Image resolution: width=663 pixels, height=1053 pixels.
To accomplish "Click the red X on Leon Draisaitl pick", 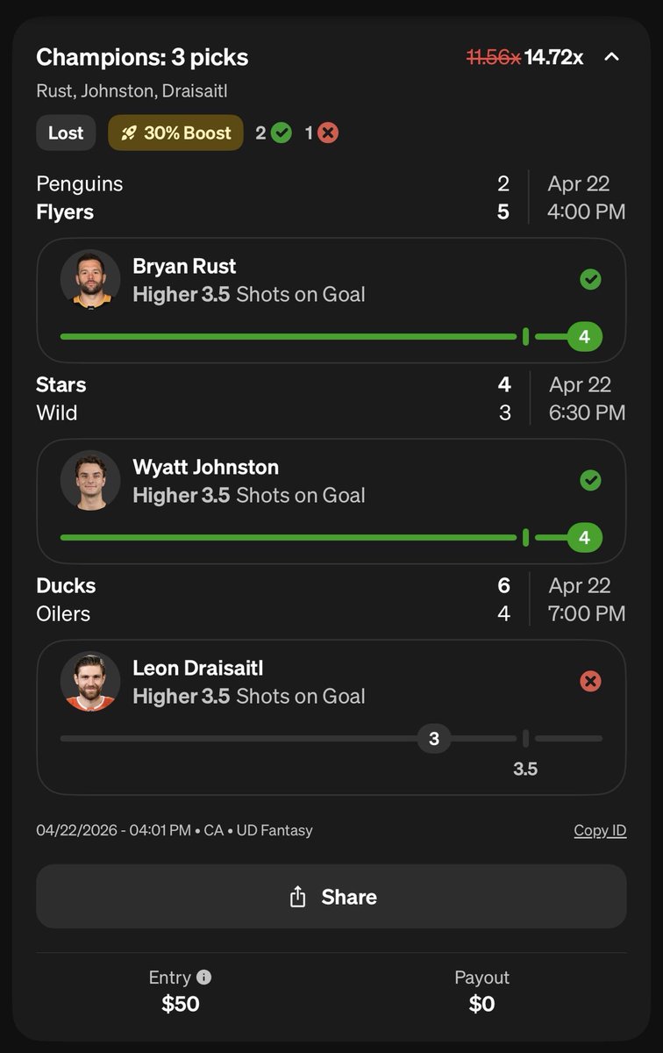I will [591, 681].
